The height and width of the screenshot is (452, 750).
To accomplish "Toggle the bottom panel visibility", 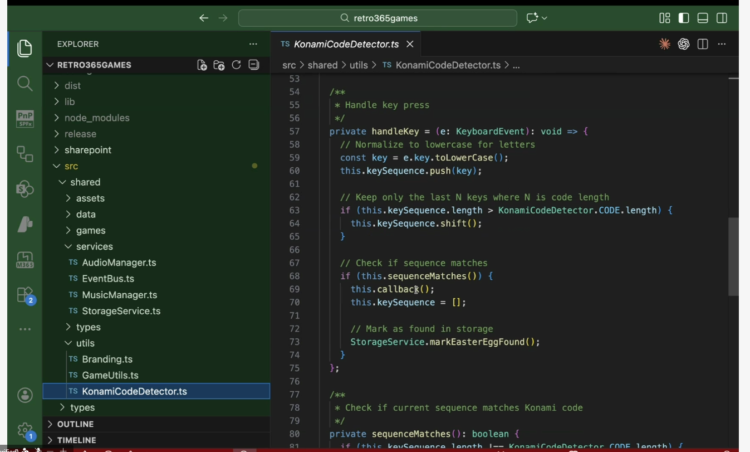I will point(703,18).
